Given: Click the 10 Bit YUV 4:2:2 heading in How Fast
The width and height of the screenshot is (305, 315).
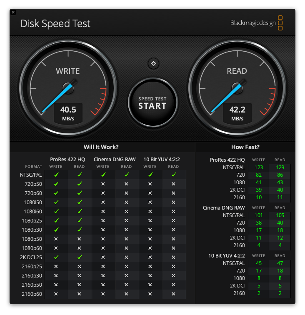Looking at the screenshot, I should tap(227, 256).
